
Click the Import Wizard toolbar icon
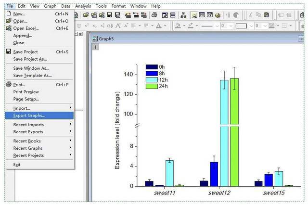pos(128,15)
